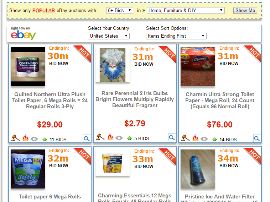Click gavel icon under Charmin Ultra Strong item
270x202 pixels.
(185, 138)
